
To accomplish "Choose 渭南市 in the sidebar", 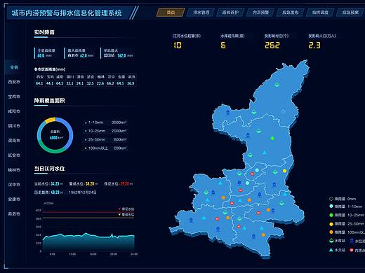I will tap(14, 141).
